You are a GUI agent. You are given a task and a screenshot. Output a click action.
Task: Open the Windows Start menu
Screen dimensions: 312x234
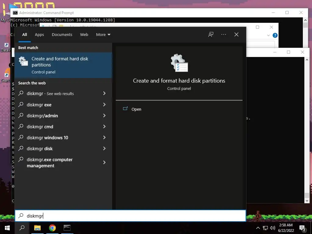7,228
